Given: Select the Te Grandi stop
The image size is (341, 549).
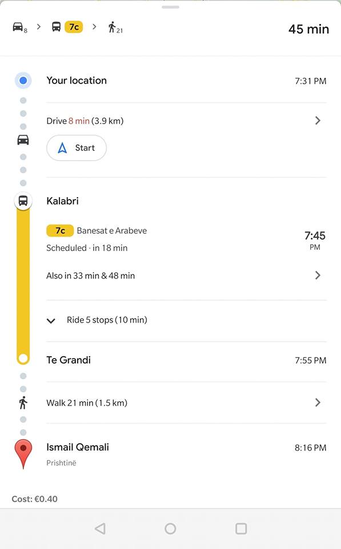Looking at the screenshot, I should [x=69, y=360].
